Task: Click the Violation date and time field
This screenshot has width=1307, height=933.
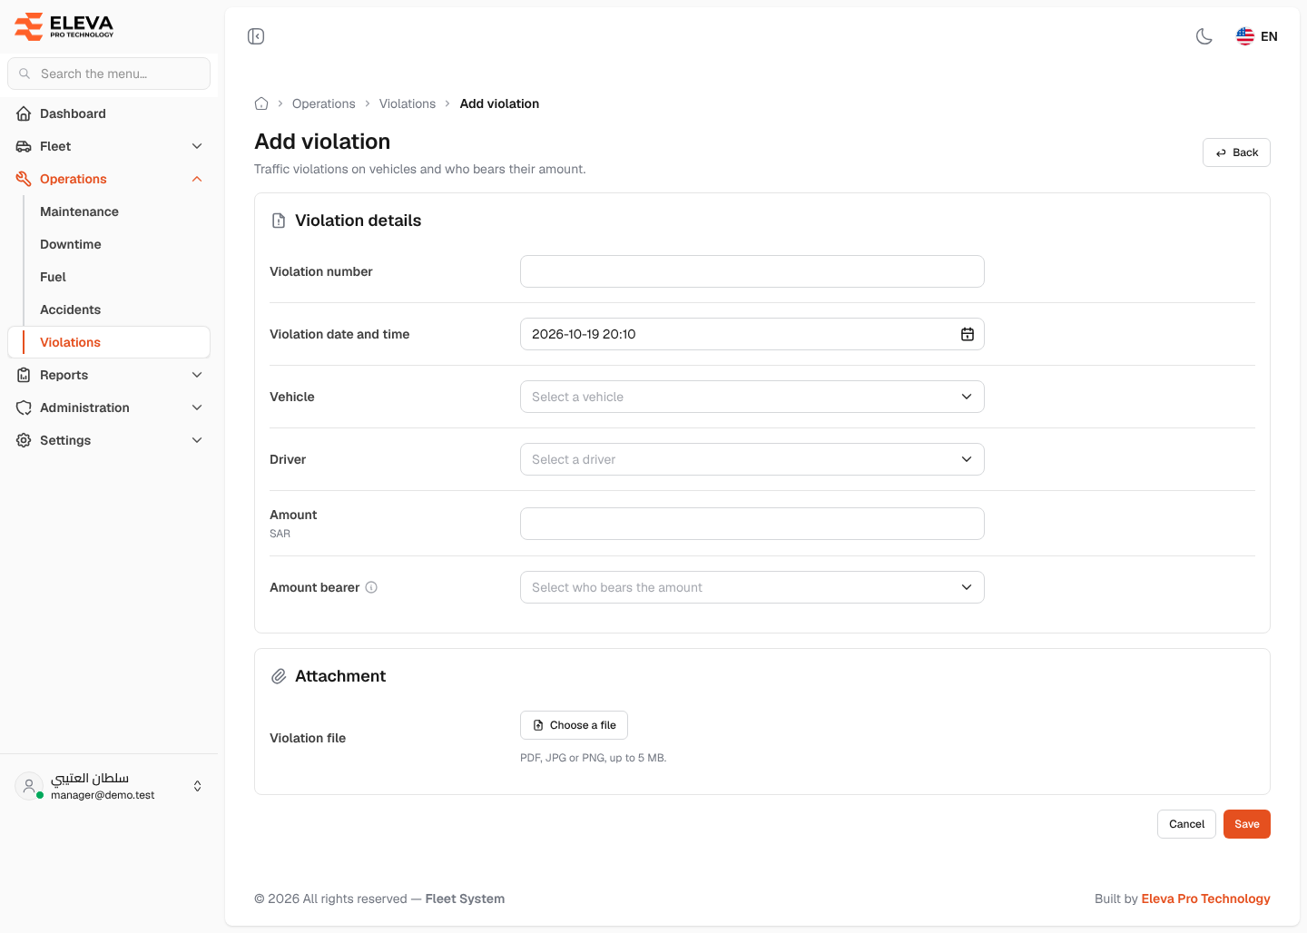Action: 752,334
